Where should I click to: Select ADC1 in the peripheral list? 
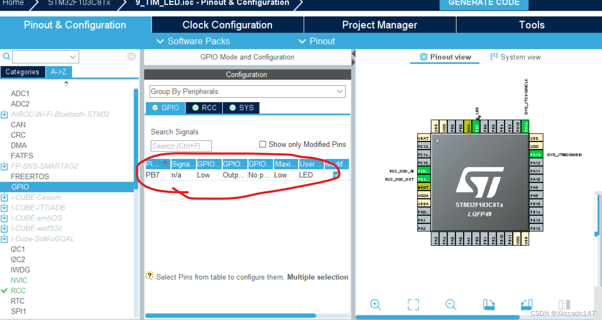[20, 93]
